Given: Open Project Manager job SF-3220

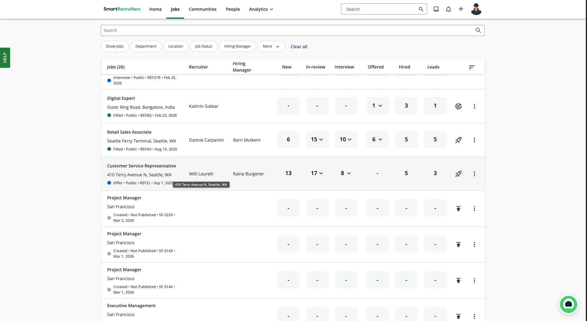Looking at the screenshot, I should [x=124, y=198].
